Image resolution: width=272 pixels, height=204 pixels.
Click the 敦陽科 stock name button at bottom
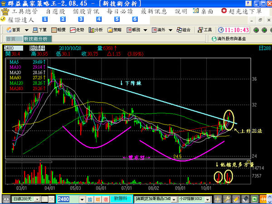[121, 199]
